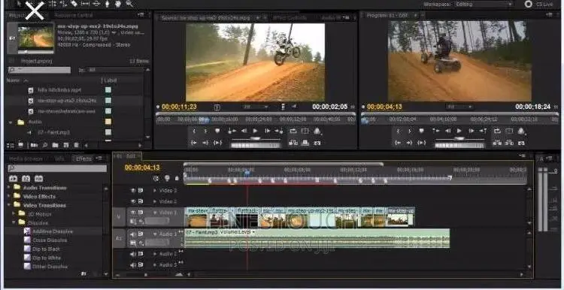Play the clip in the Source monitor
Viewport: 564px width, 290px height.
(255, 131)
